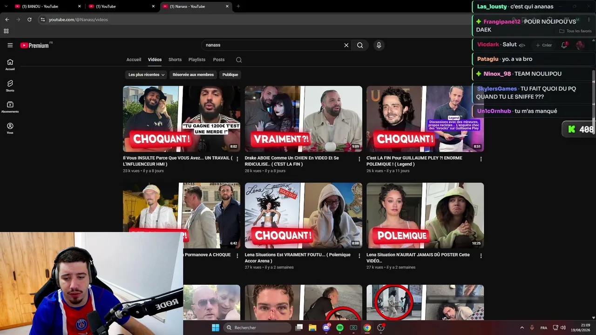This screenshot has height=335, width=596.
Task: Search within the Nanass channel
Action: coord(239,60)
